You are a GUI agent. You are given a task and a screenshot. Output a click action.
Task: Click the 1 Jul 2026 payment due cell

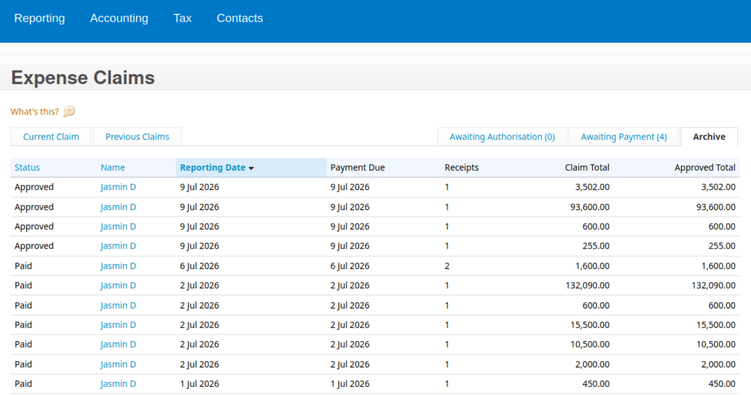pyautogui.click(x=350, y=384)
